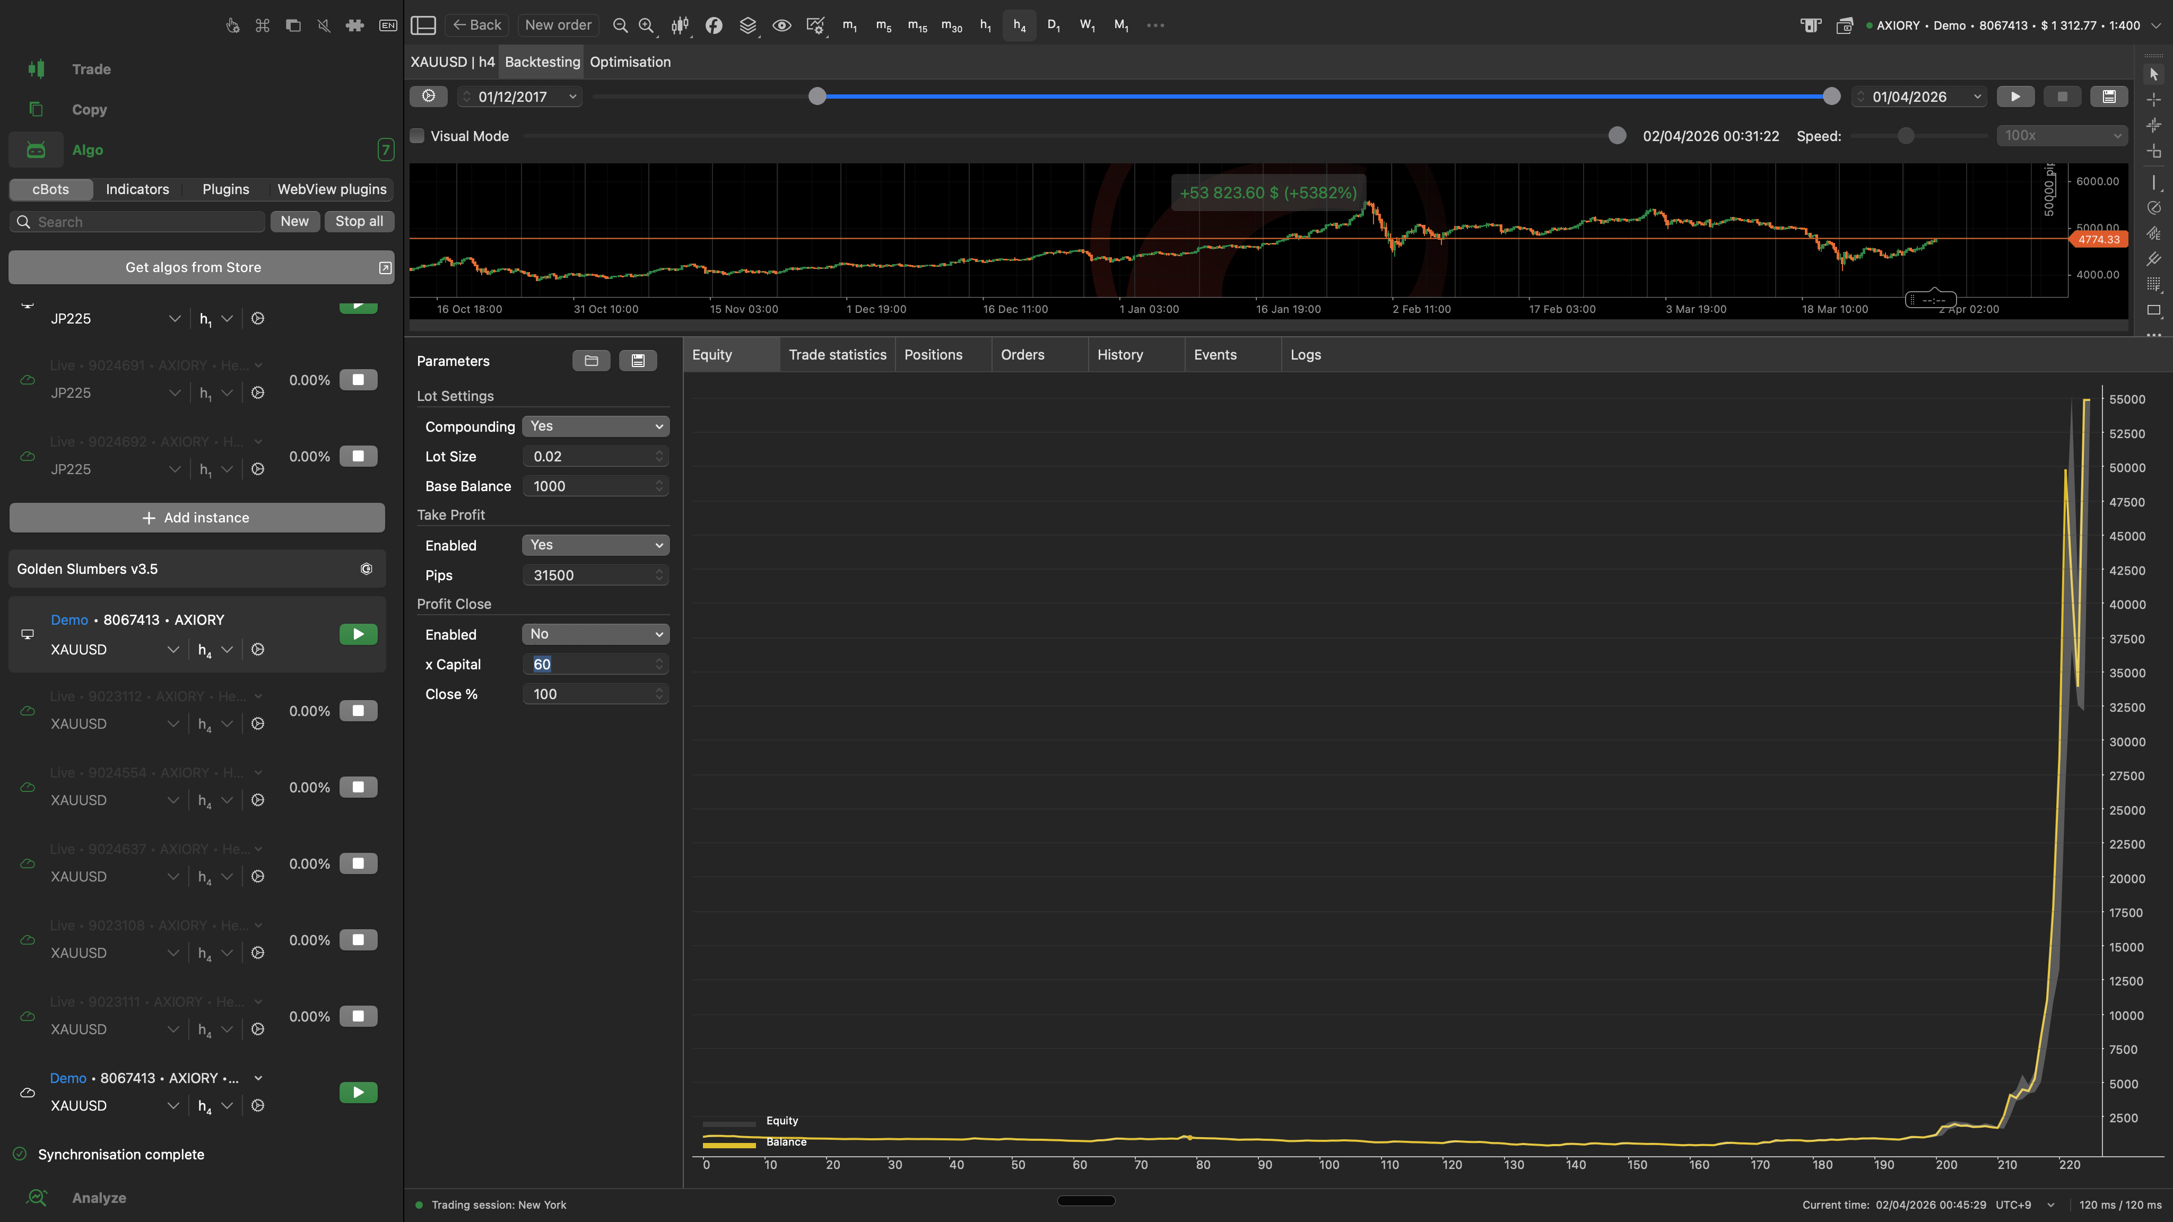Enable the Visual Mode checkbox
Viewport: 2173px width, 1222px height.
click(418, 136)
